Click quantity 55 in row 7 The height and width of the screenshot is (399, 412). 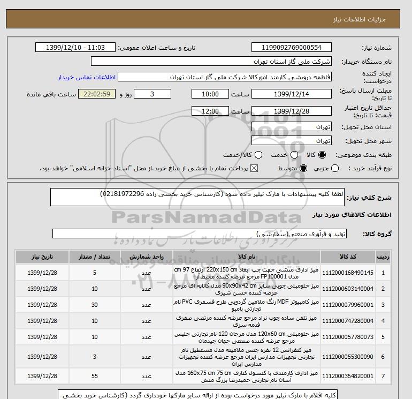point(95,376)
